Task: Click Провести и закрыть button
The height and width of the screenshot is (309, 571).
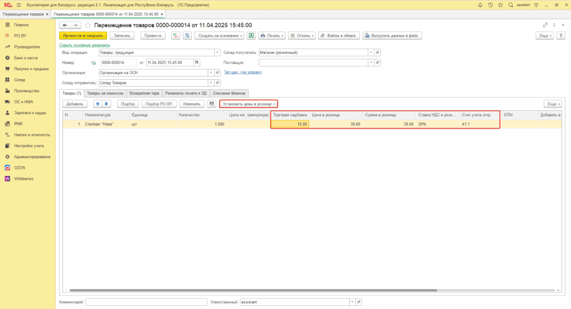Action: coord(83,36)
